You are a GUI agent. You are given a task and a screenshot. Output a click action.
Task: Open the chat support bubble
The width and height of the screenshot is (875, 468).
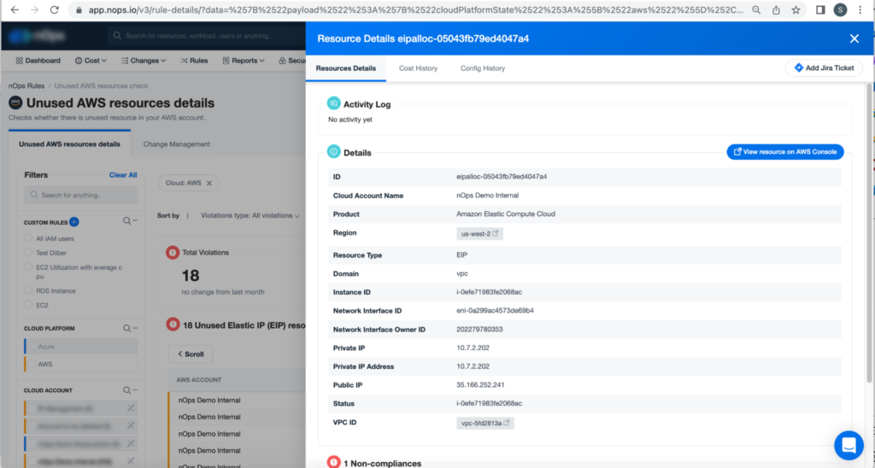click(849, 445)
